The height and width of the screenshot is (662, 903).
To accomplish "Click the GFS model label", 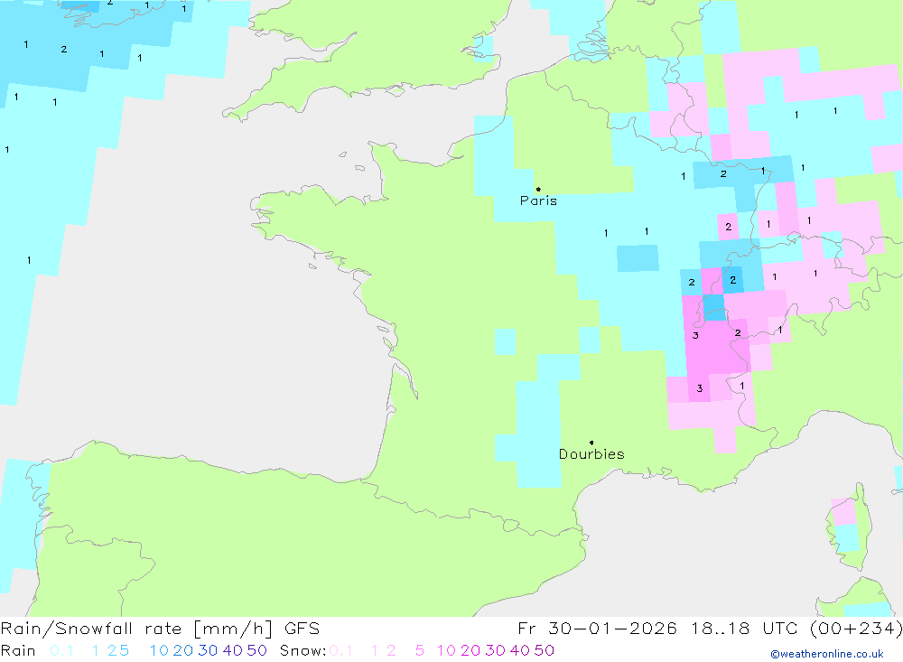I will [x=302, y=628].
